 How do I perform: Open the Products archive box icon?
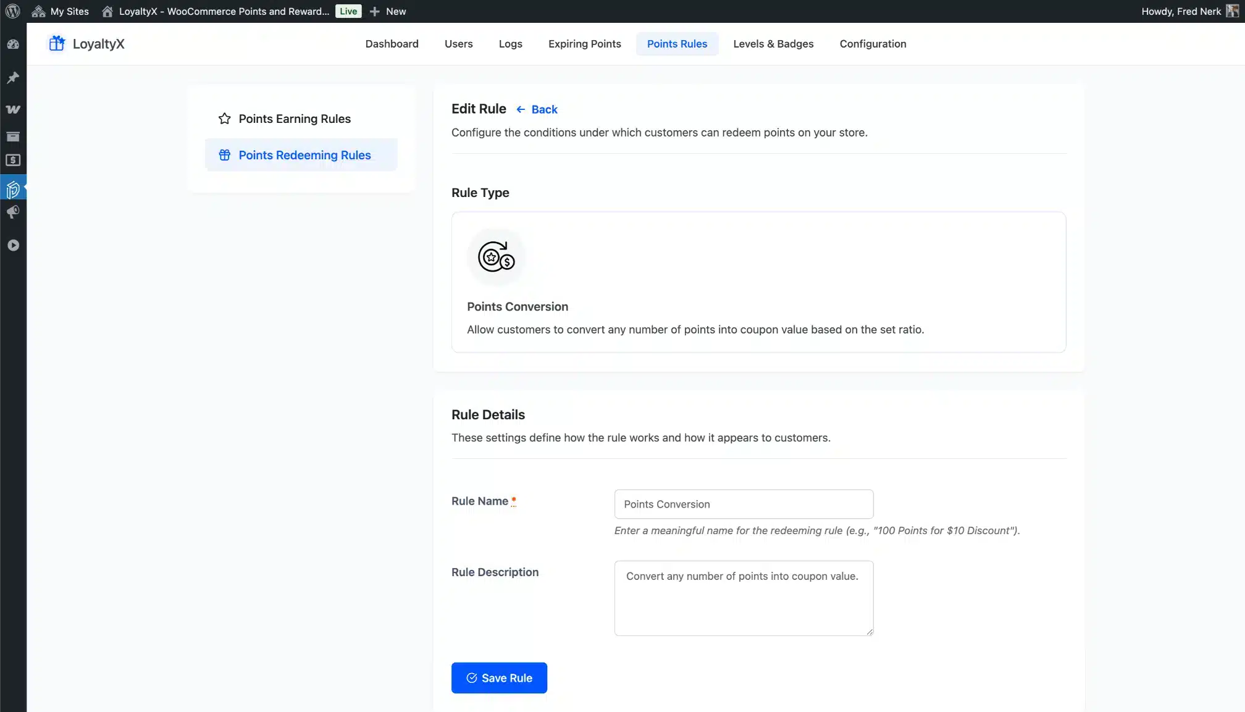coord(13,136)
